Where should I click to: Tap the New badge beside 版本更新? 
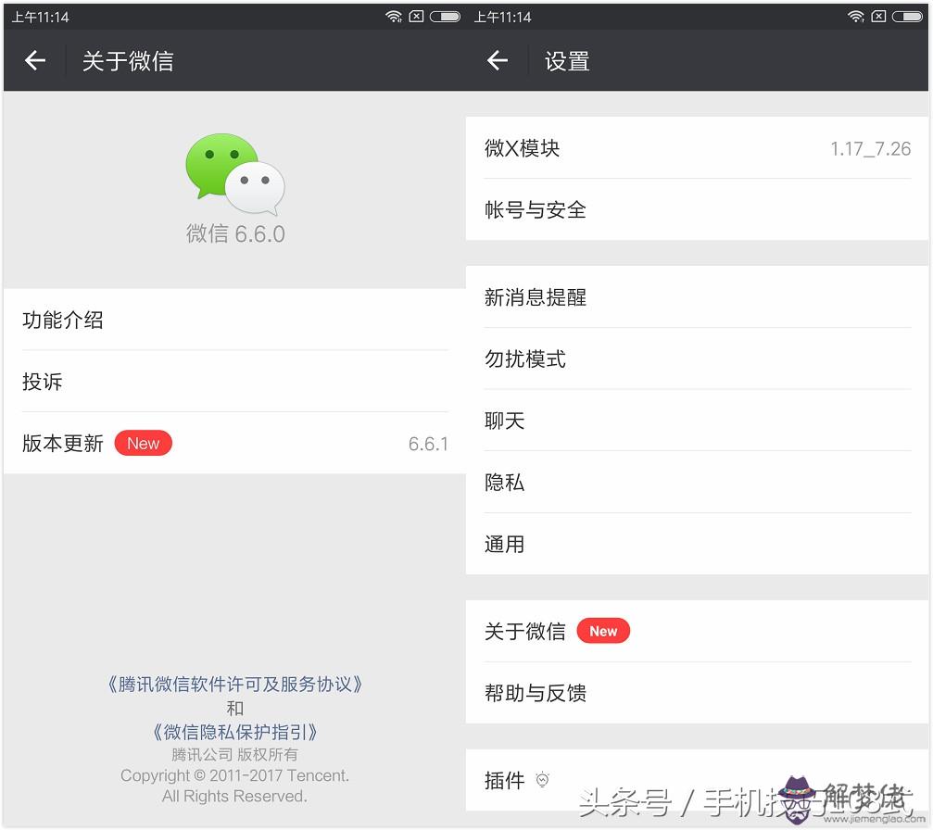pos(143,444)
